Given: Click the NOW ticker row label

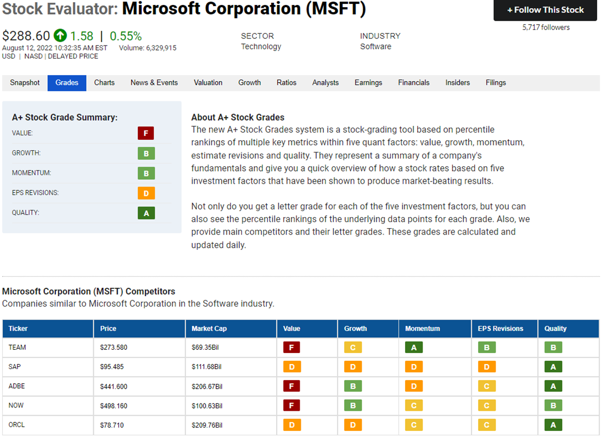Looking at the screenshot, I should point(16,405).
